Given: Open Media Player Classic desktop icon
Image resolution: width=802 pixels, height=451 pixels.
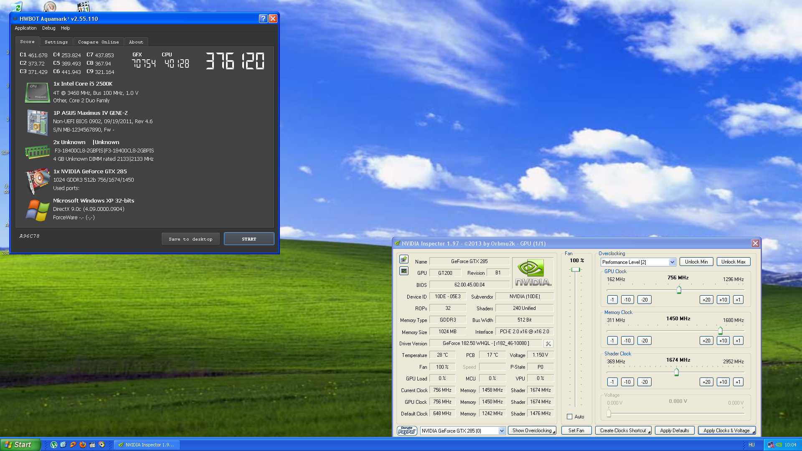Looking at the screenshot, I should pos(84,6).
